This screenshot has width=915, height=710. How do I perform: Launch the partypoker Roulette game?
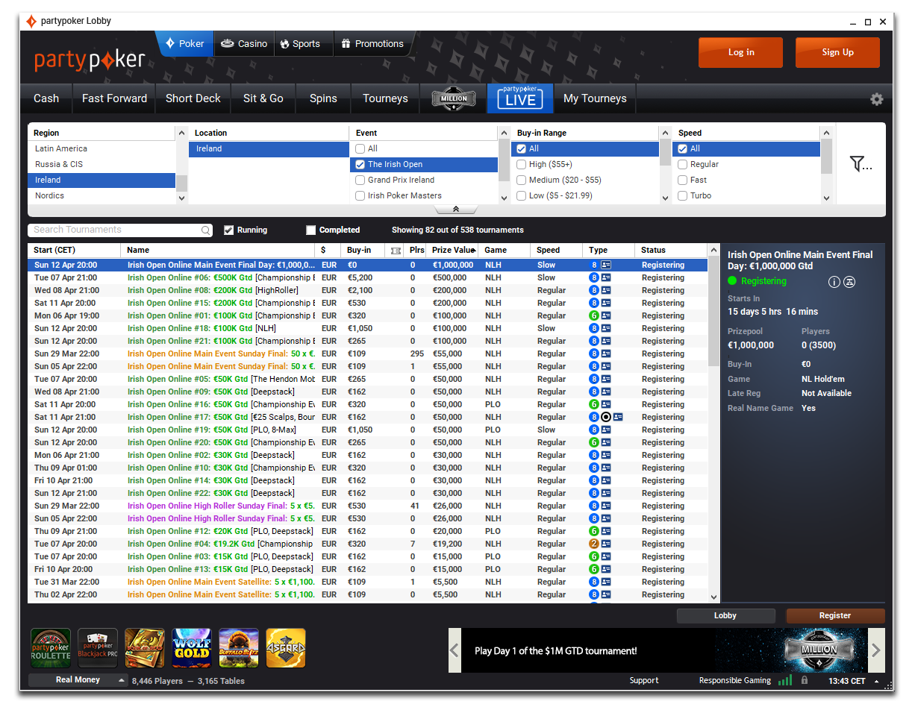[x=51, y=647]
